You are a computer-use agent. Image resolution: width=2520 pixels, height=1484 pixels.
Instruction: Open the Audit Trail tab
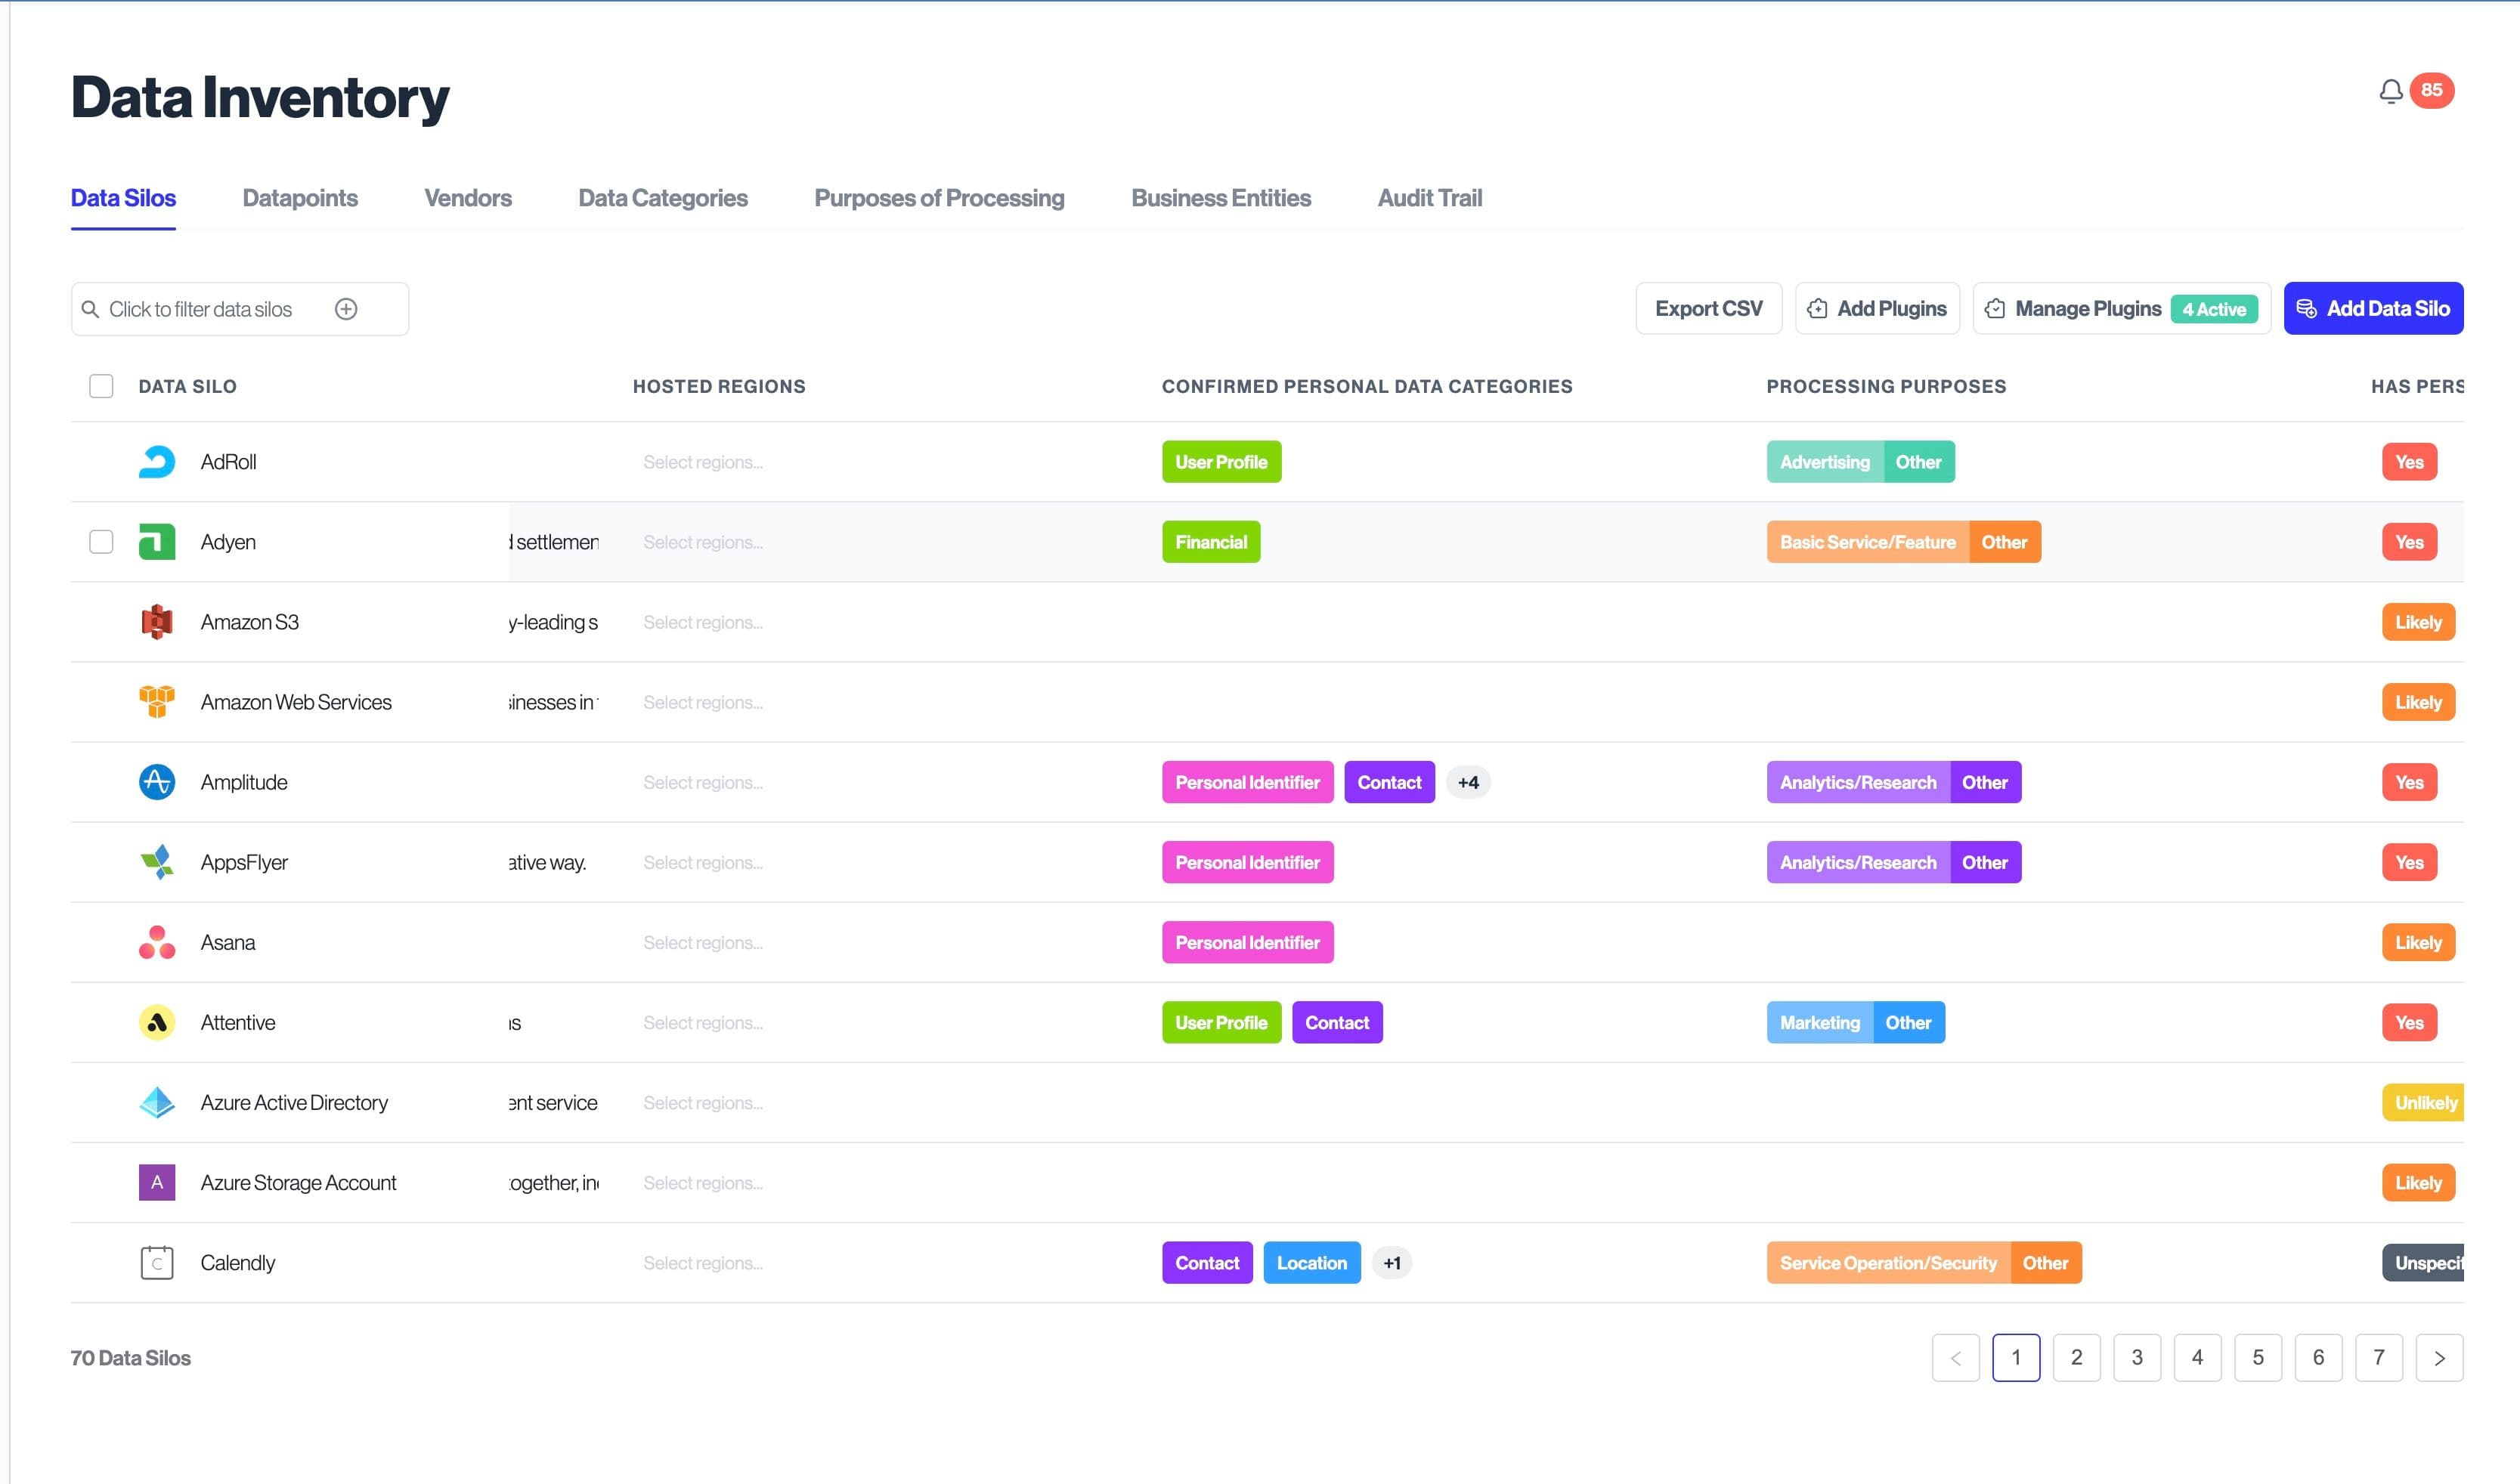coord(1429,198)
